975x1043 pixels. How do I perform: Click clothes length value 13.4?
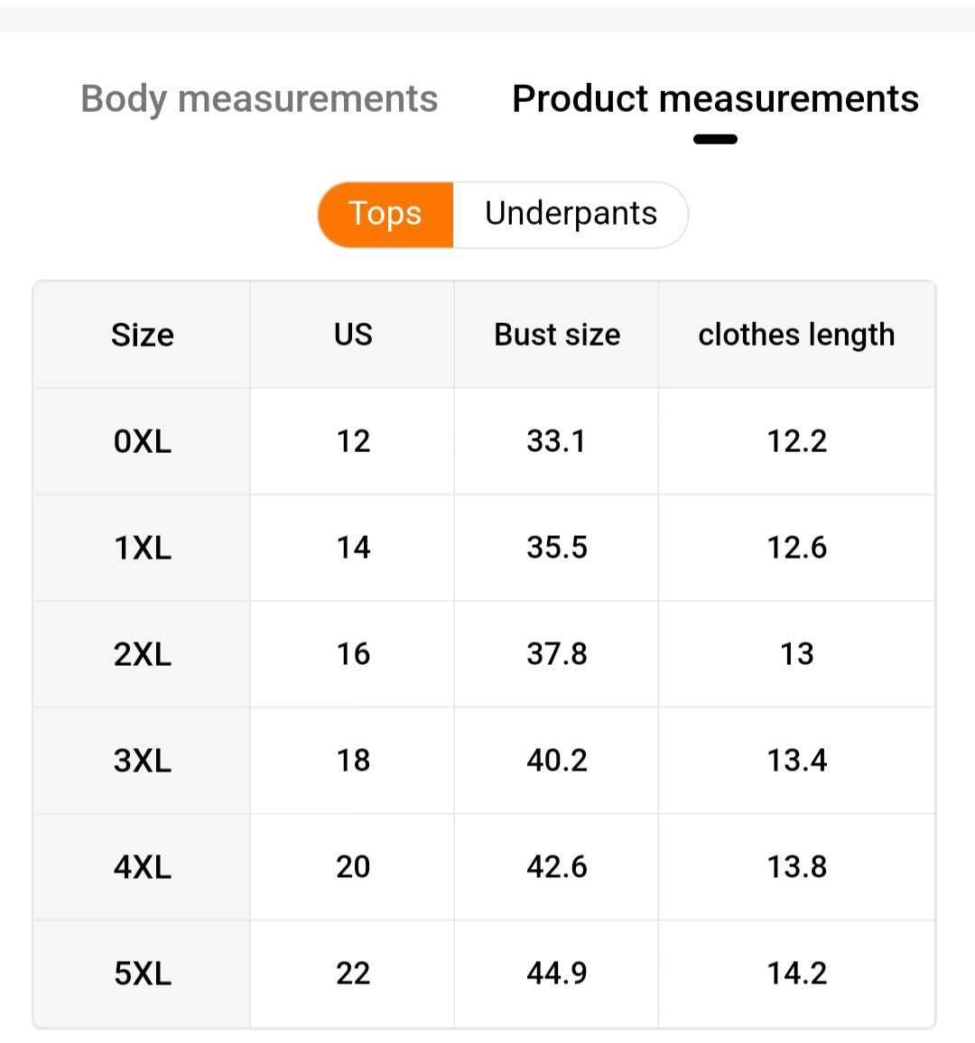pyautogui.click(x=796, y=761)
